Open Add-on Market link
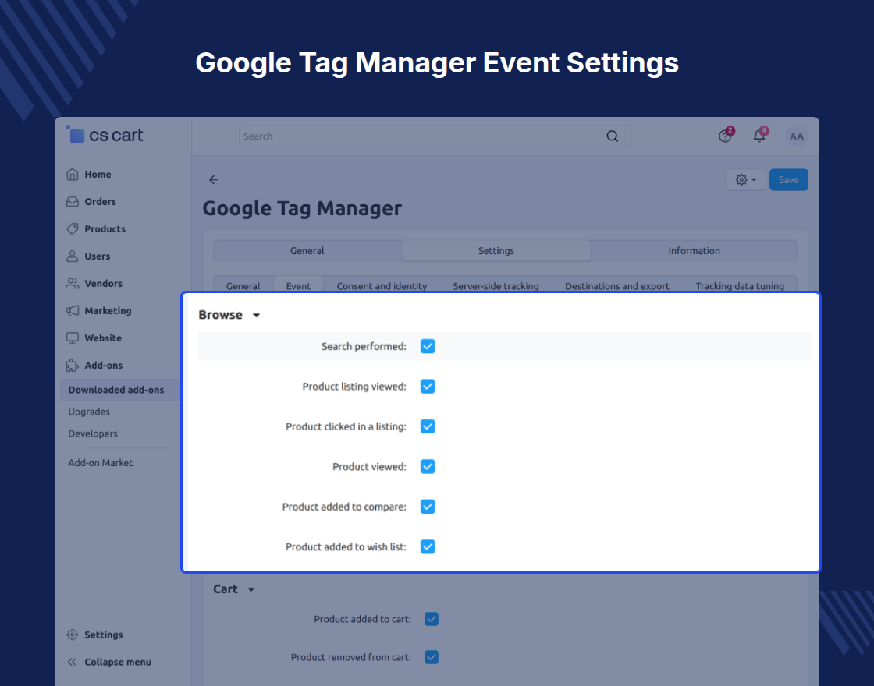Viewport: 874px width, 686px height. pyautogui.click(x=101, y=463)
